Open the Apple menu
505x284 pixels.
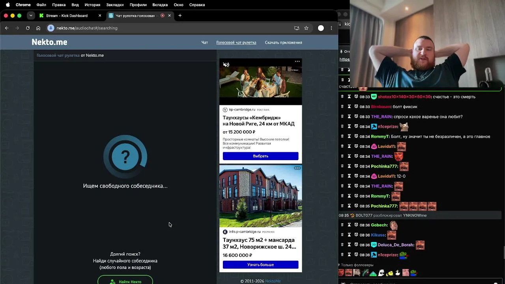pos(7,5)
